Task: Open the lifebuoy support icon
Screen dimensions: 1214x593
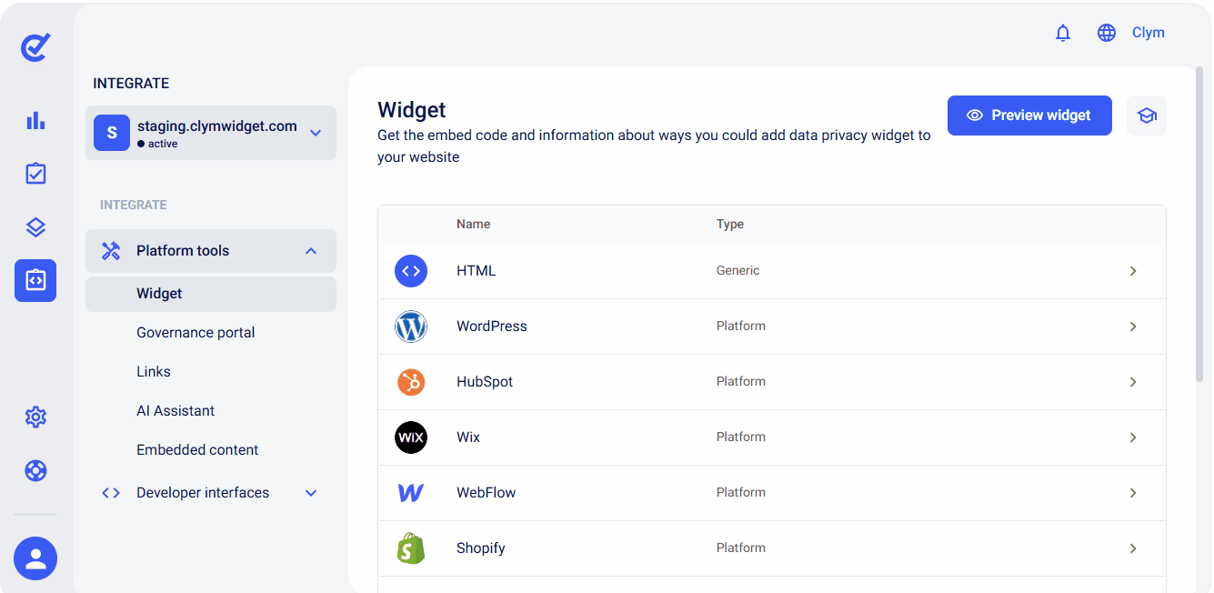Action: (35, 471)
